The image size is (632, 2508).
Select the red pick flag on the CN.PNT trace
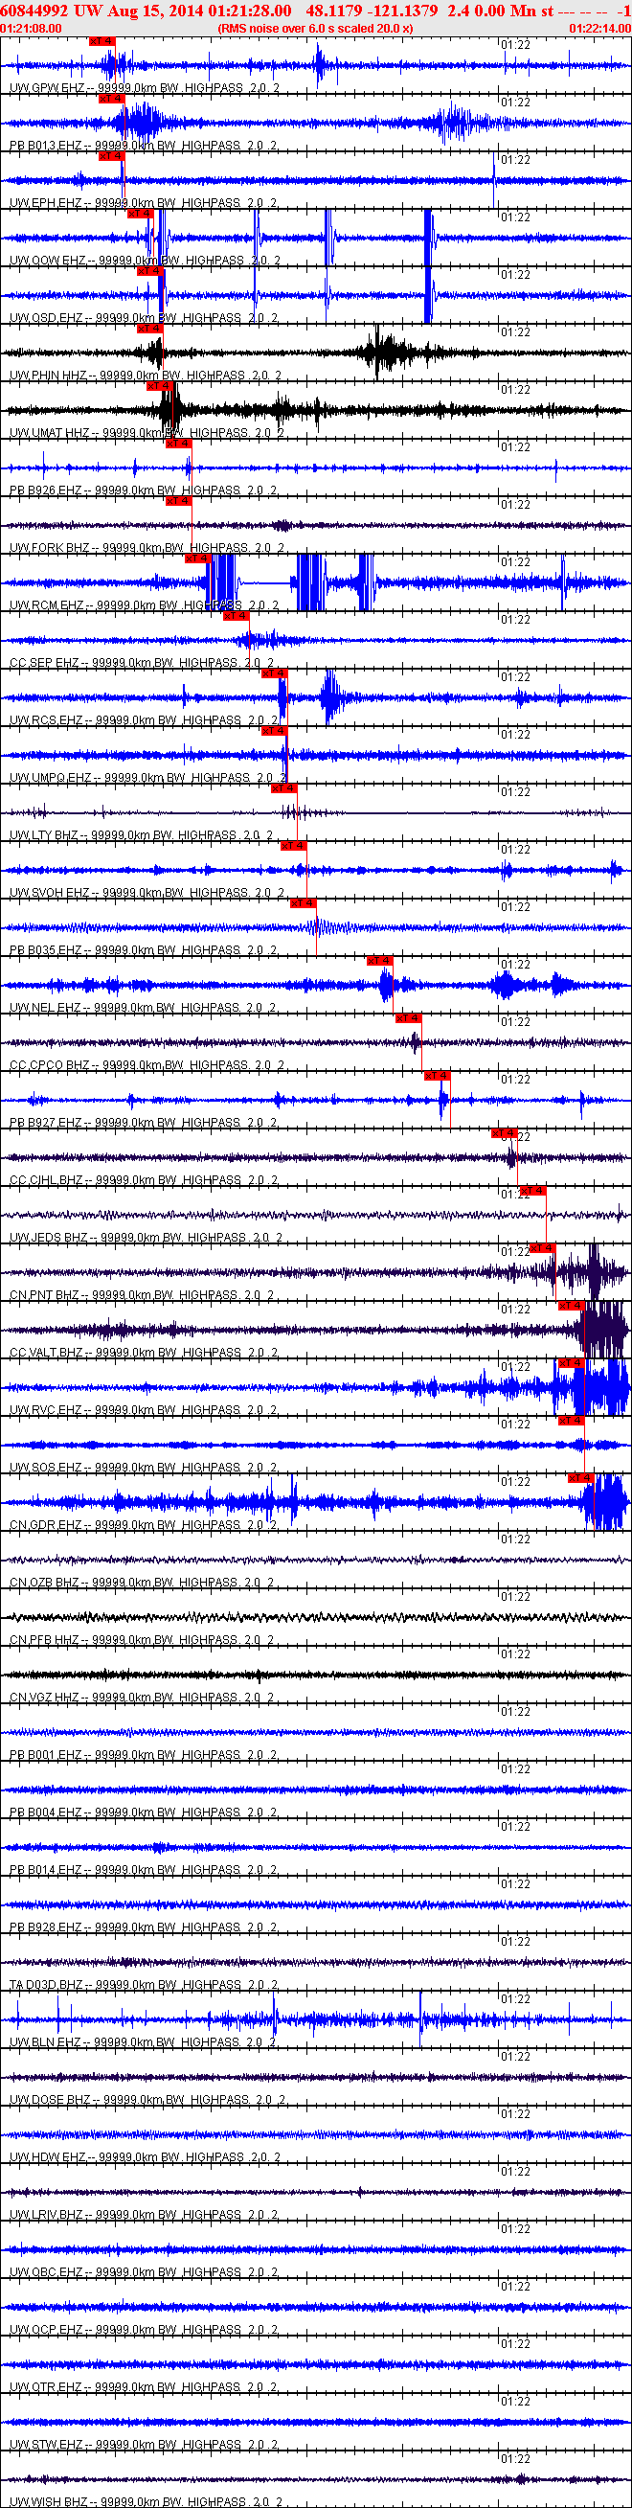pos(541,1247)
